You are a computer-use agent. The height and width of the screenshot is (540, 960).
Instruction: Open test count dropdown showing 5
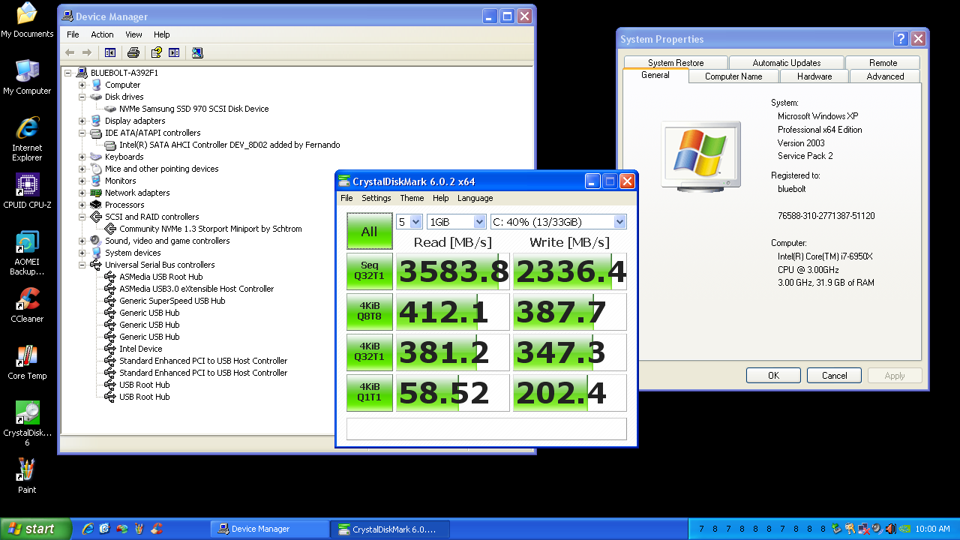(x=409, y=222)
